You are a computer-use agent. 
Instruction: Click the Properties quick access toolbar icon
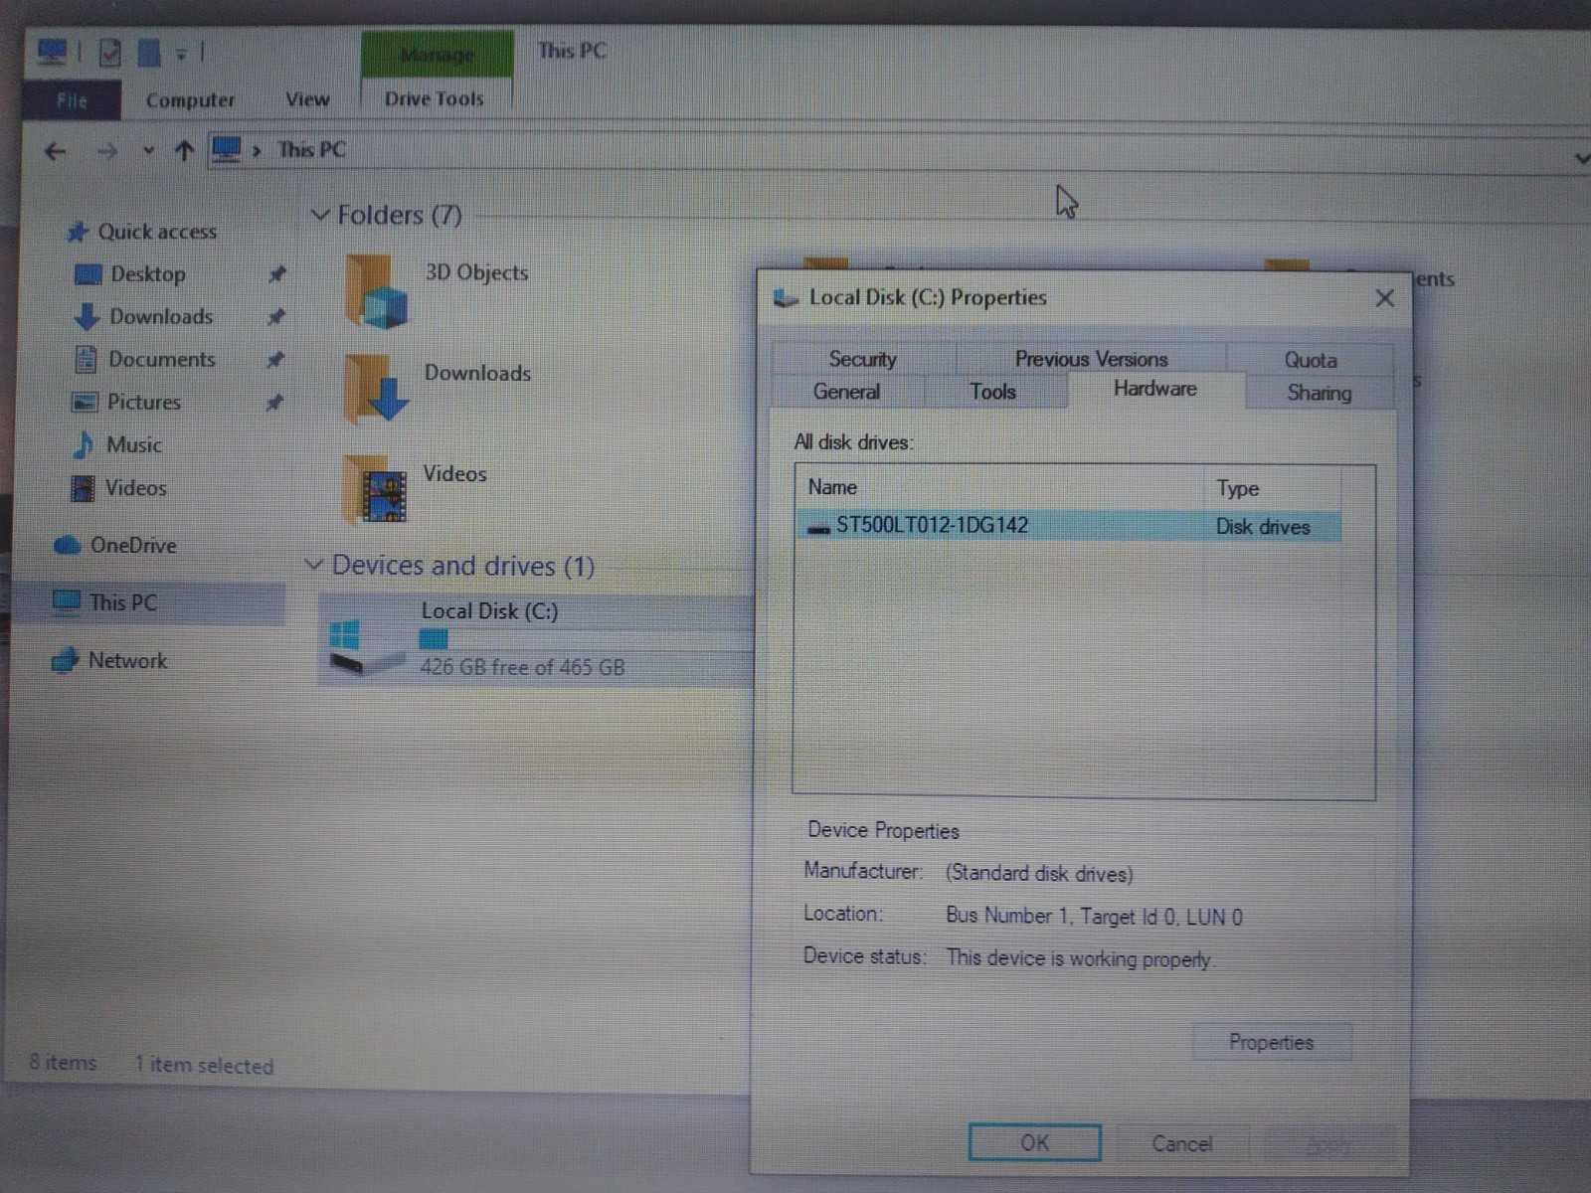(110, 52)
